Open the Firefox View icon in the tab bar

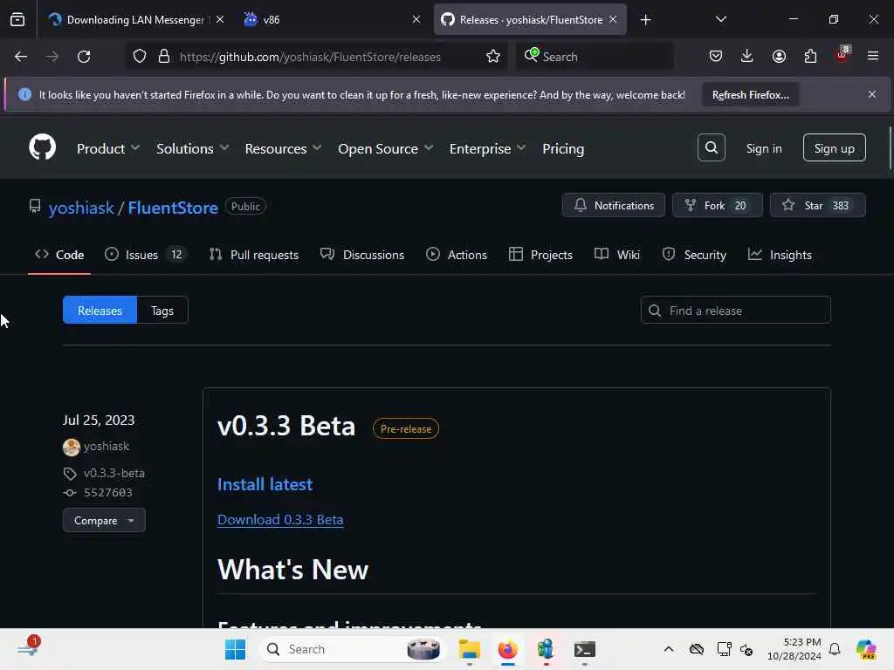pos(17,19)
